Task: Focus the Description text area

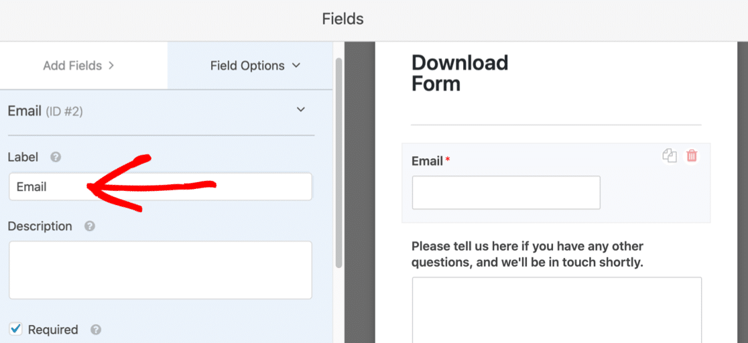Action: coord(160,270)
